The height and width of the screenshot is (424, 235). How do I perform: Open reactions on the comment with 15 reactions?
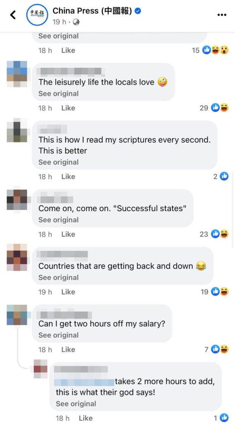click(210, 50)
